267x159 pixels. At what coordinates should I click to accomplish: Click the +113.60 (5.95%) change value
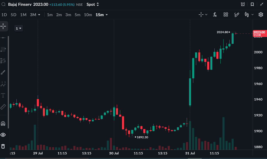[x=62, y=5]
